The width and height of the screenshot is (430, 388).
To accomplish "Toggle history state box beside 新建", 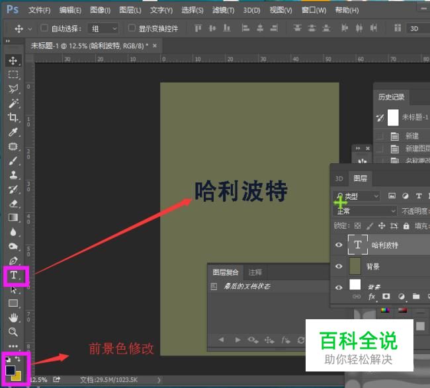I will pos(379,136).
